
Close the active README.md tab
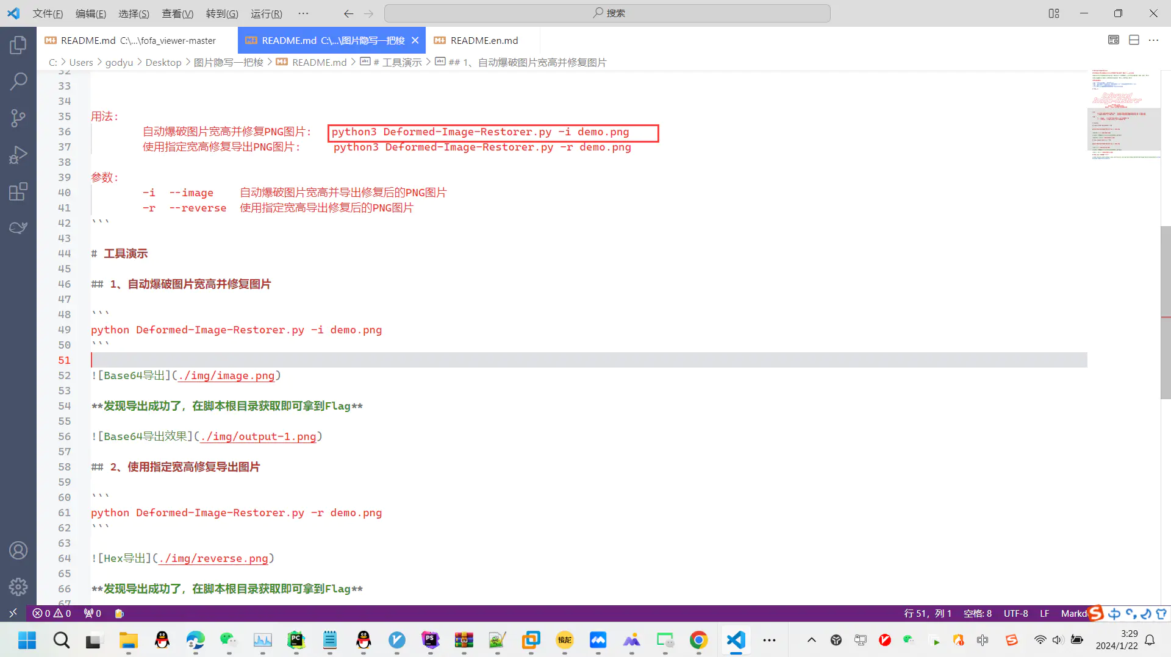(x=415, y=40)
